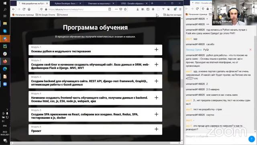Viewport: 257px width, 145px height.
Task: Send chat message with blue arrow button
Action: point(251,139)
